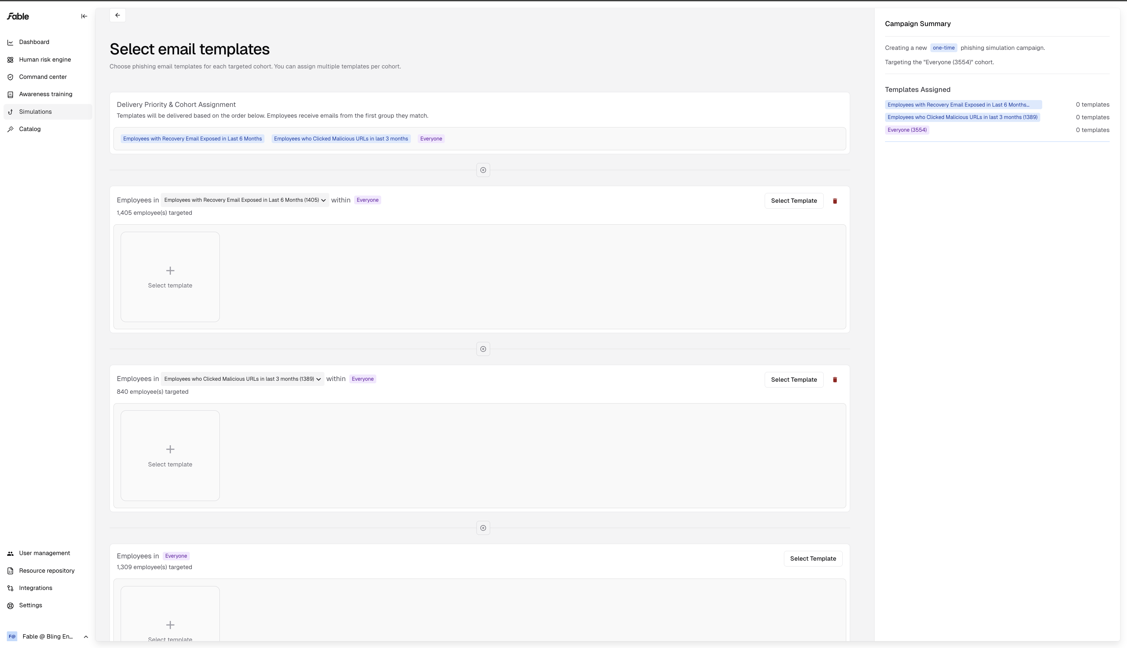Image resolution: width=1127 pixels, height=648 pixels.
Task: Click the Human risk engine icon
Action: pyautogui.click(x=10, y=60)
